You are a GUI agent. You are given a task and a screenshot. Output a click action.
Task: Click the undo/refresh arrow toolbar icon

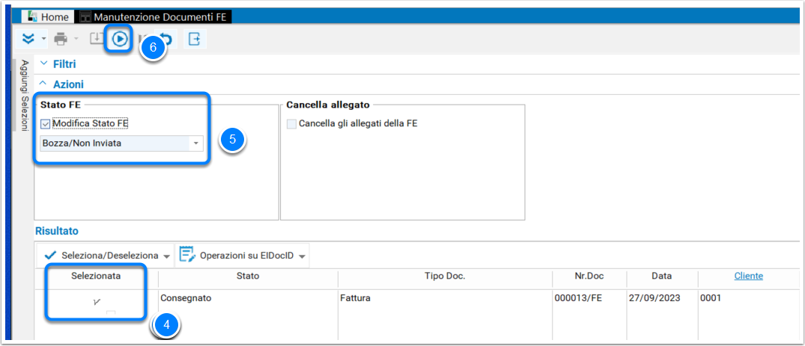click(x=166, y=39)
